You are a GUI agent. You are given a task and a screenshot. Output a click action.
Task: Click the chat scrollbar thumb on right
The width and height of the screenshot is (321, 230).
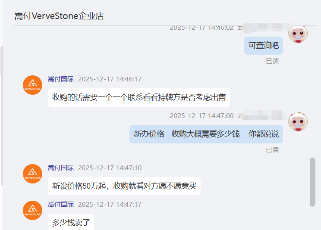tap(312, 182)
